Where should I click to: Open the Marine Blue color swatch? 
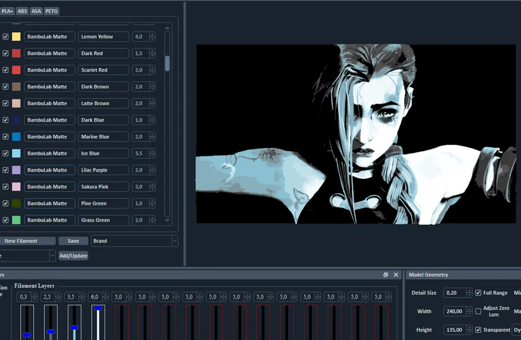16,137
